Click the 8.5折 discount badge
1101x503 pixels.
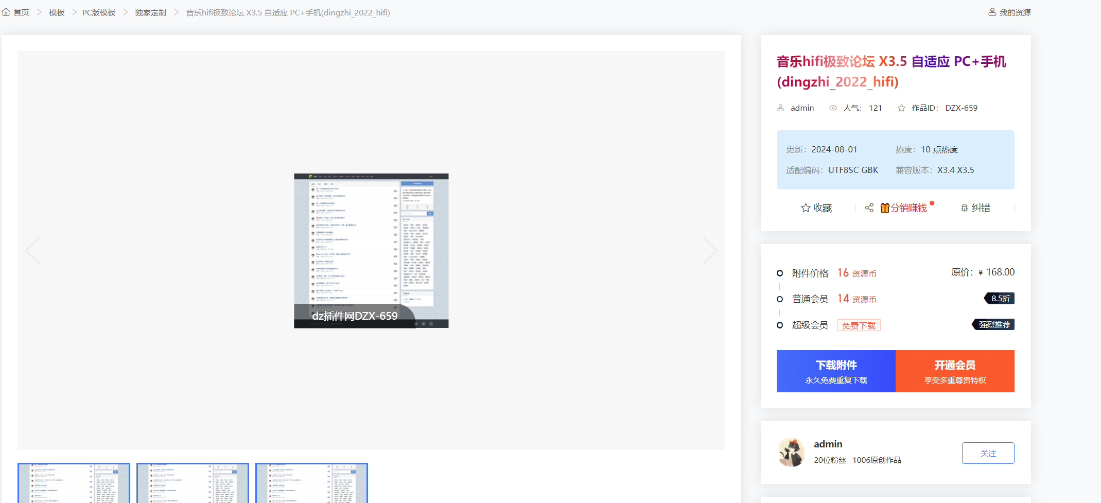point(999,298)
